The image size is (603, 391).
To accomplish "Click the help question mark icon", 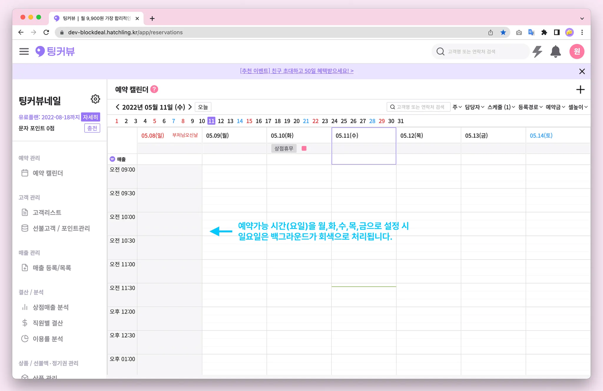I will pos(154,89).
